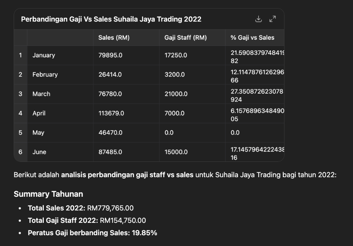
Task: Click May Gaji Staff cell 0.0
Action: 169,132
